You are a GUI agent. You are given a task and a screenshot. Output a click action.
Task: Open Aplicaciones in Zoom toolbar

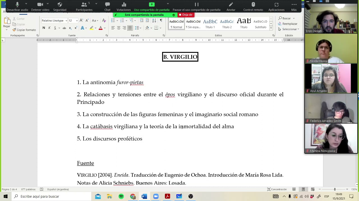276,7
